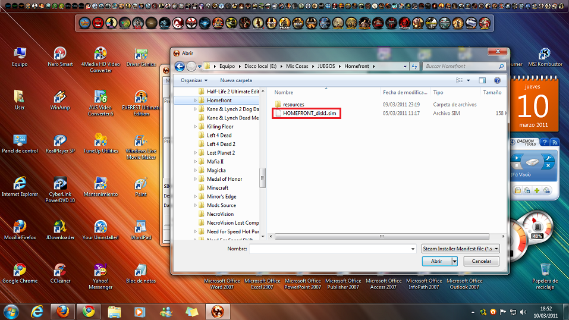
Task: Open the Nombre filename history dropdown
Action: click(413, 249)
